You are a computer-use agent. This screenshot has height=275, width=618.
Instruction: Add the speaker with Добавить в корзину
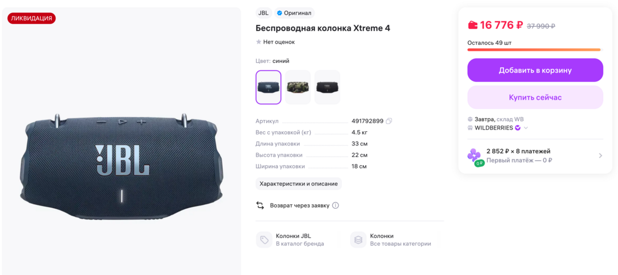(535, 70)
